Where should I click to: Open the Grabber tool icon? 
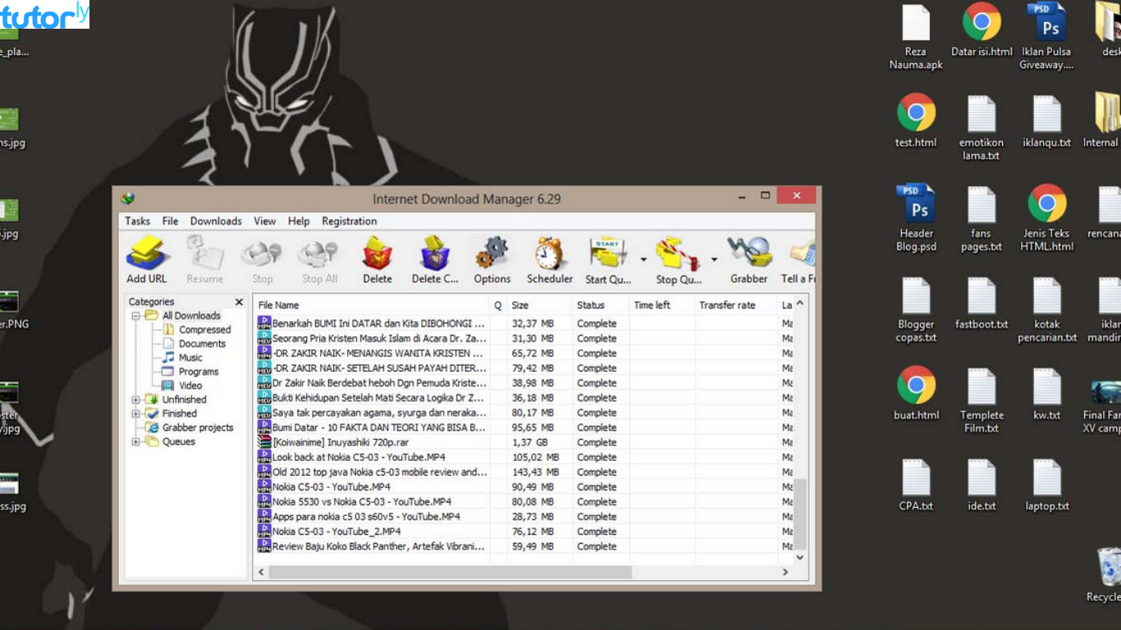(x=749, y=260)
